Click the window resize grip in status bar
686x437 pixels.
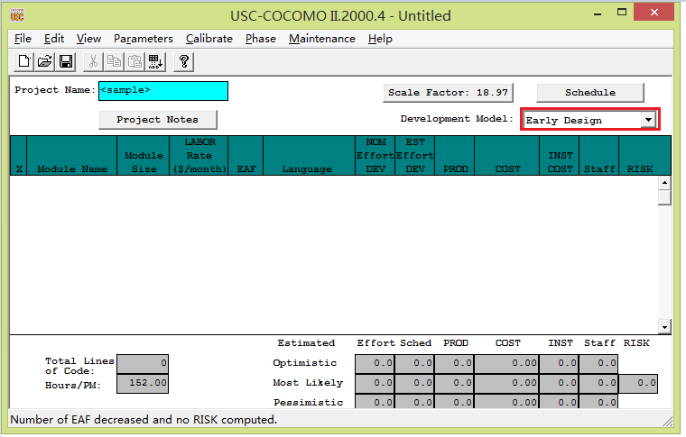point(668,422)
